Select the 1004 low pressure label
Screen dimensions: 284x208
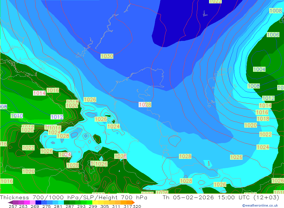tap(259, 69)
